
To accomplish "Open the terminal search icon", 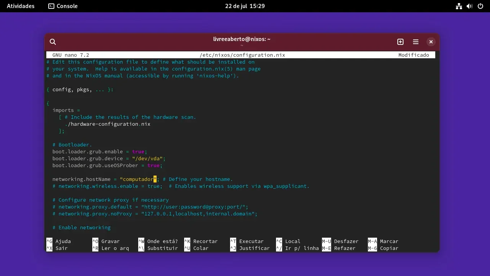I will pyautogui.click(x=53, y=42).
